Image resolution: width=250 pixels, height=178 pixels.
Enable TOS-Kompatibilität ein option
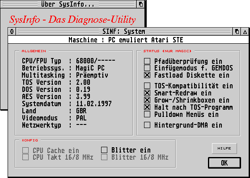147,86
